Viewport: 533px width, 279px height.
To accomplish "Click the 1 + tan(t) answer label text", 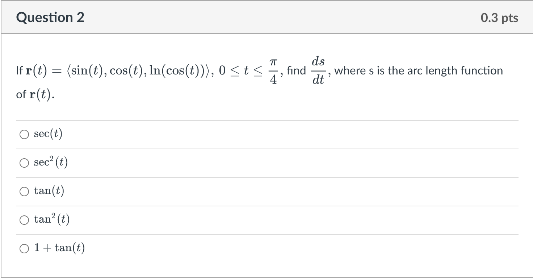I will coord(59,248).
